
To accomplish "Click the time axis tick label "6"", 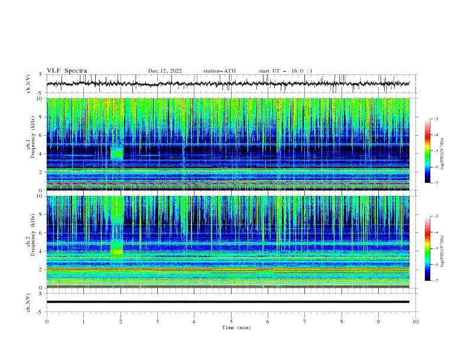I will click(268, 321).
